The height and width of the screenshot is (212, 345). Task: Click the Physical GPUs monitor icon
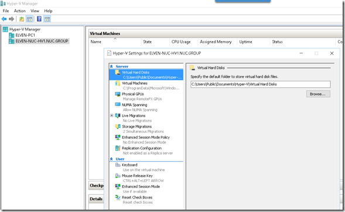tap(118, 94)
